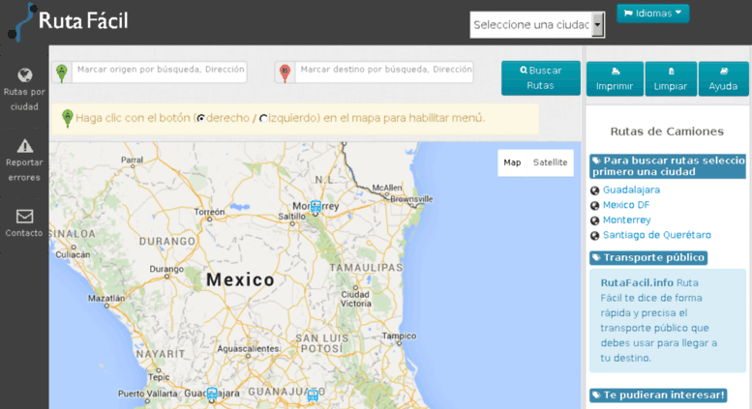Focus the Marcar origen input field
The height and width of the screenshot is (409, 752).
(160, 72)
